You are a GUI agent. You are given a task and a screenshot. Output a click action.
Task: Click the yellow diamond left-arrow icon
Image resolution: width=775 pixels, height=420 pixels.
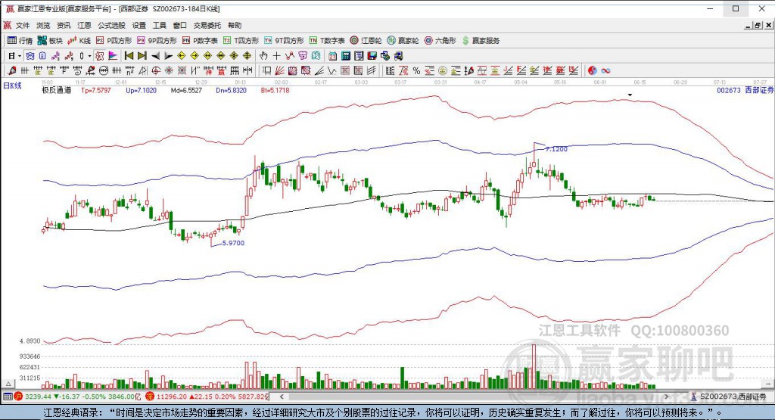182,56
